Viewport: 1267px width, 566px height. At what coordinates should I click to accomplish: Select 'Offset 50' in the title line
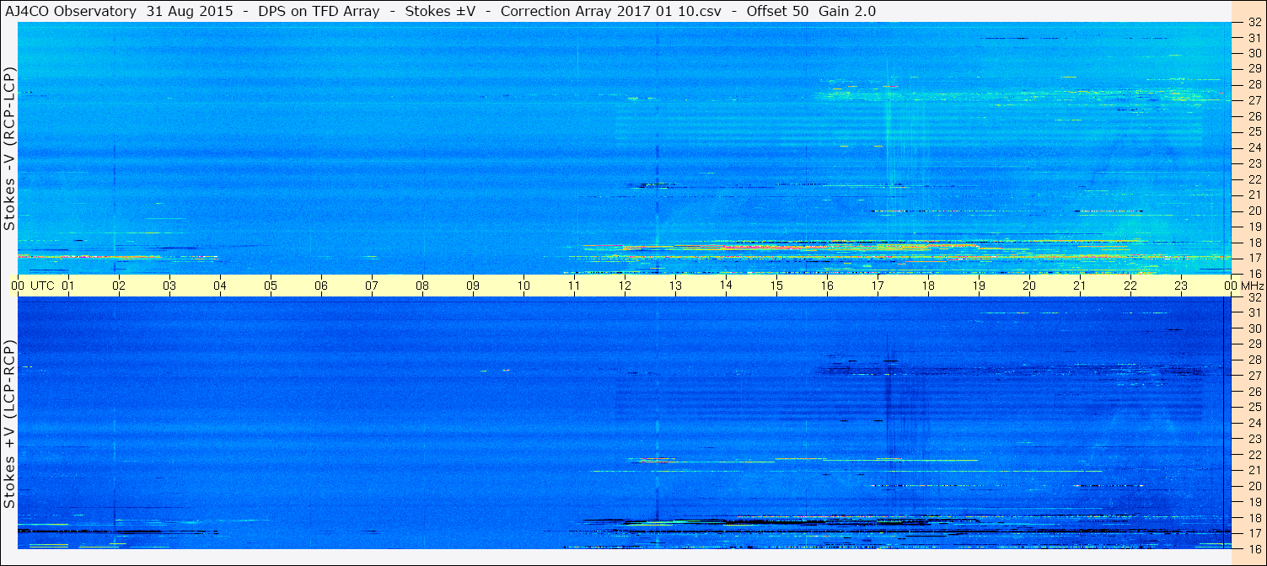pyautogui.click(x=777, y=11)
